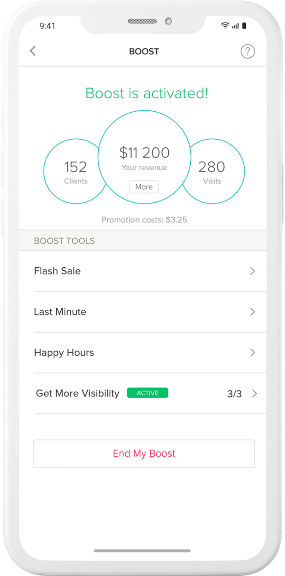Tap the More button under revenue

144,187
